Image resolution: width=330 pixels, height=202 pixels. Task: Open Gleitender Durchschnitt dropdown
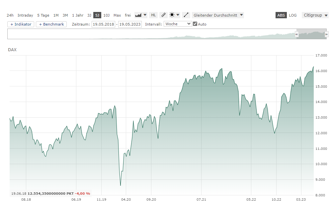click(218, 15)
